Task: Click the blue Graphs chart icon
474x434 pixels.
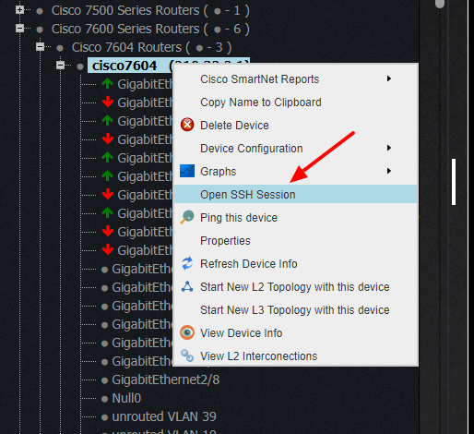Action: click(187, 171)
